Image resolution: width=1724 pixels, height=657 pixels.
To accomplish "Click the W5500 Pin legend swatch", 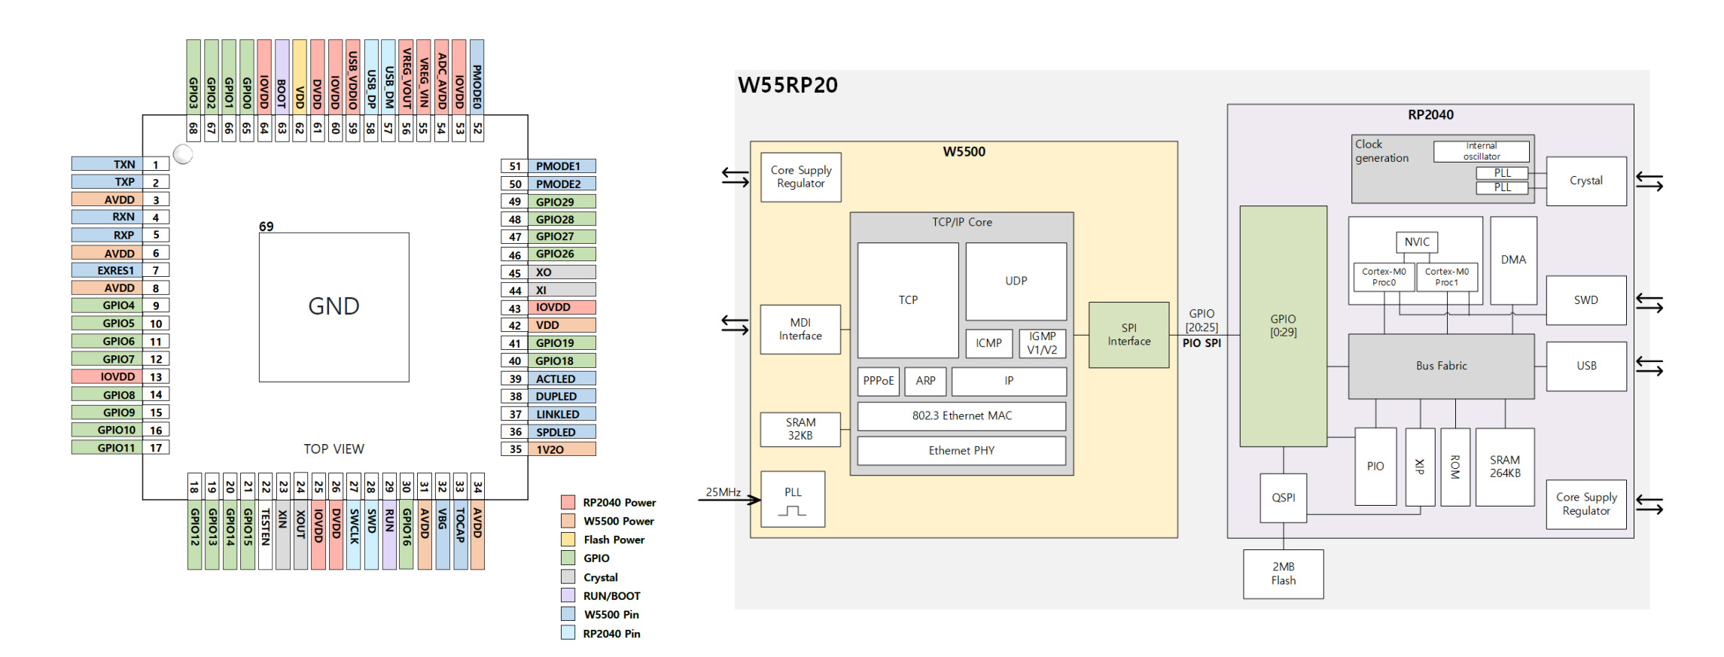I will coord(568,614).
